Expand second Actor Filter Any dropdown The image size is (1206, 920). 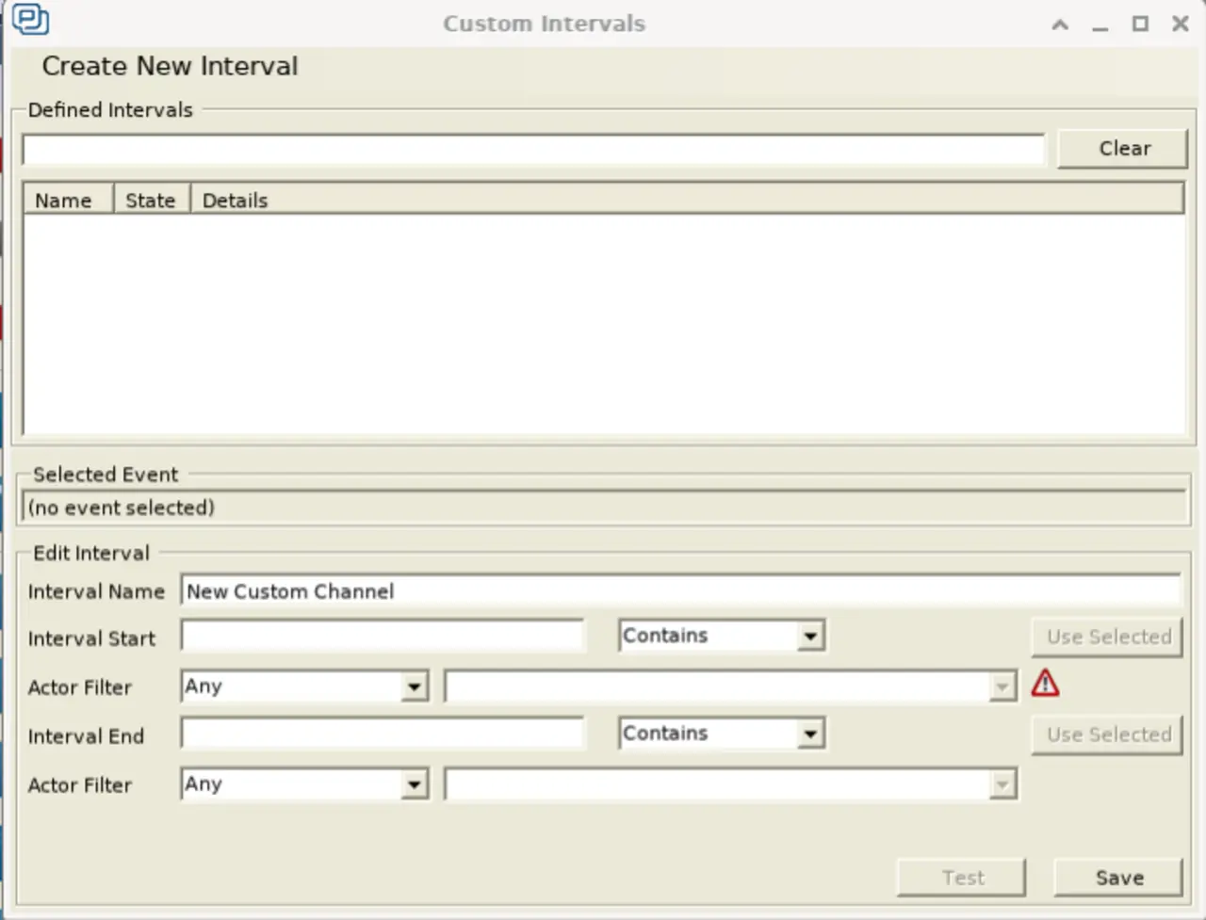tap(414, 784)
